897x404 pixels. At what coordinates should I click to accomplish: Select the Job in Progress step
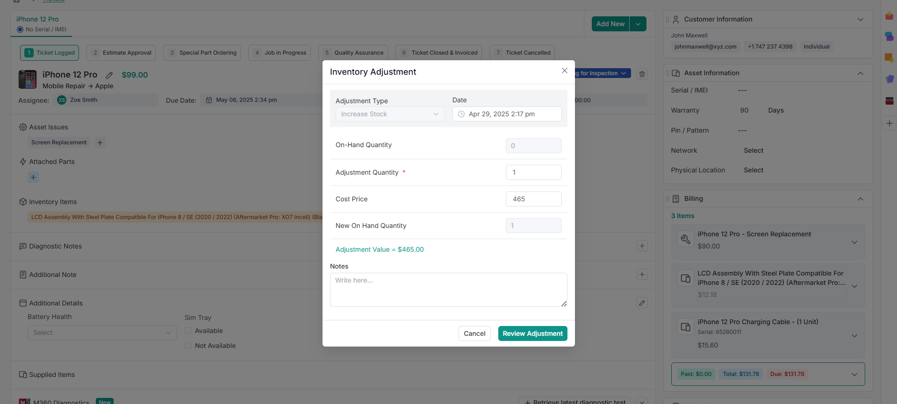coord(280,53)
